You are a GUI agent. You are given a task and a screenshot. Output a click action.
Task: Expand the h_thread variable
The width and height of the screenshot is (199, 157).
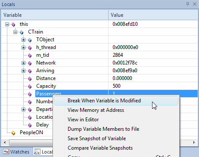click(x=23, y=47)
